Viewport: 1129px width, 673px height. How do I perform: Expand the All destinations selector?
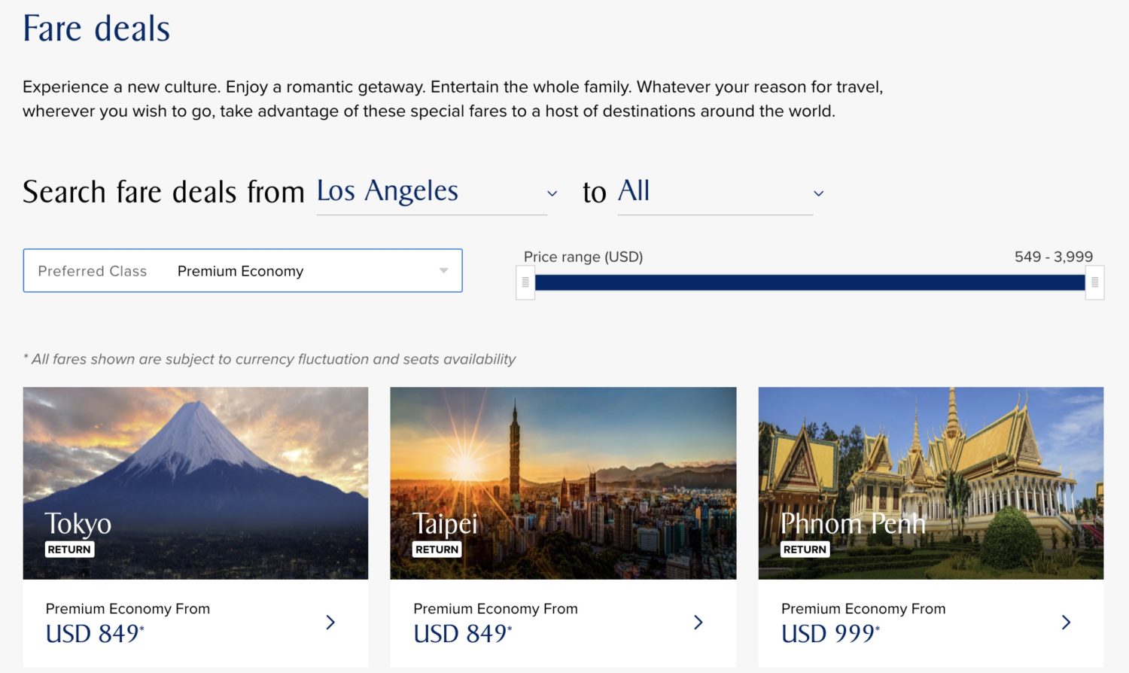632,191
